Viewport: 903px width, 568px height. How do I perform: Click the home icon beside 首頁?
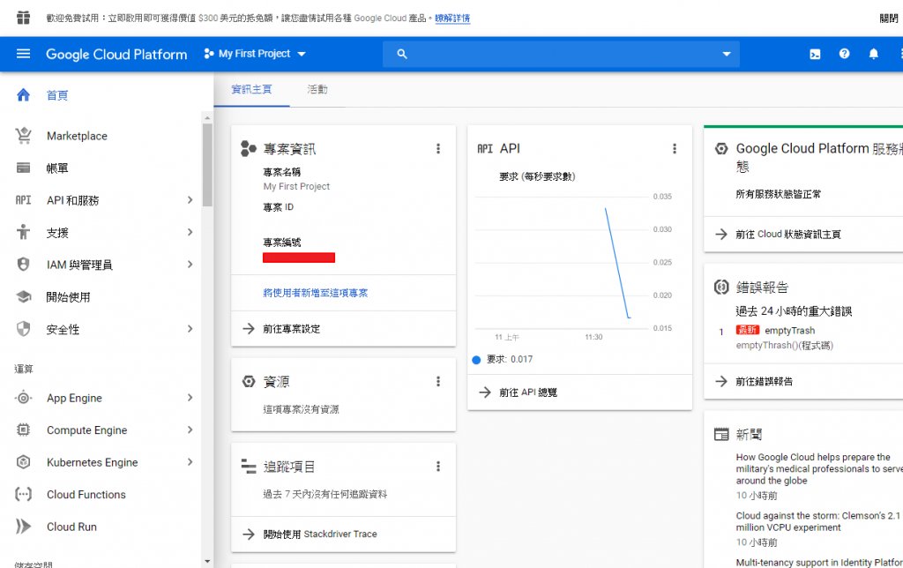(23, 95)
